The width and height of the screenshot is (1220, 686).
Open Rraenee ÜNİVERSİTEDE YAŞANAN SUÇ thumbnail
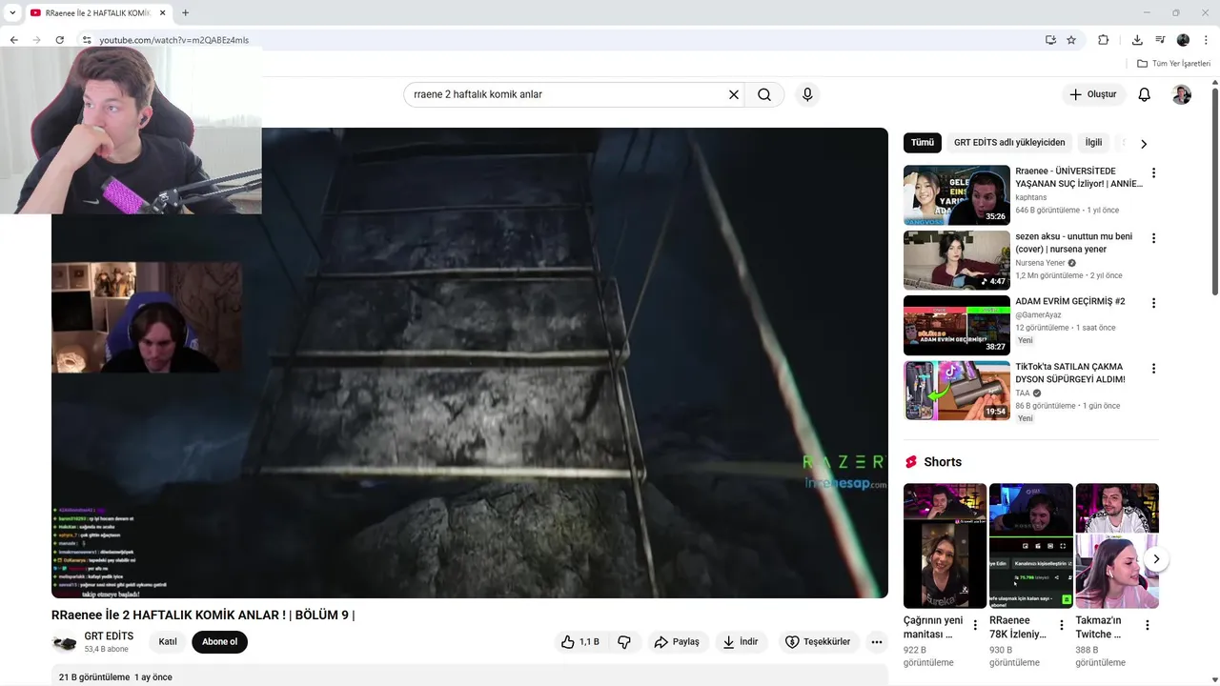(957, 195)
